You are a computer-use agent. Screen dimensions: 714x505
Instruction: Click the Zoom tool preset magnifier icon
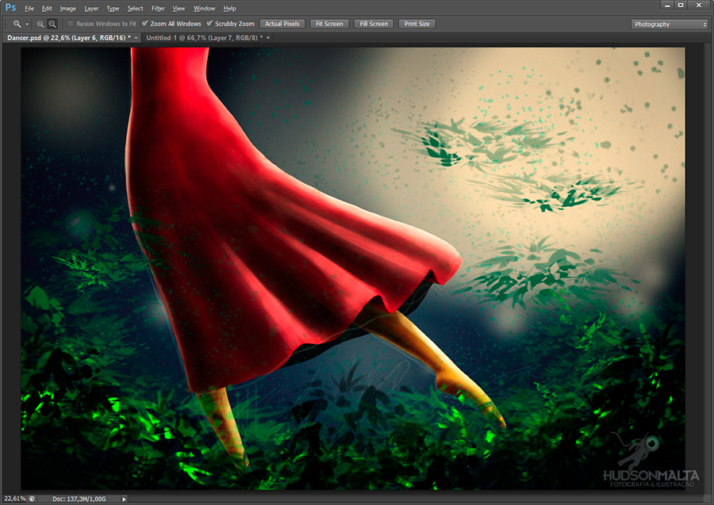17,24
